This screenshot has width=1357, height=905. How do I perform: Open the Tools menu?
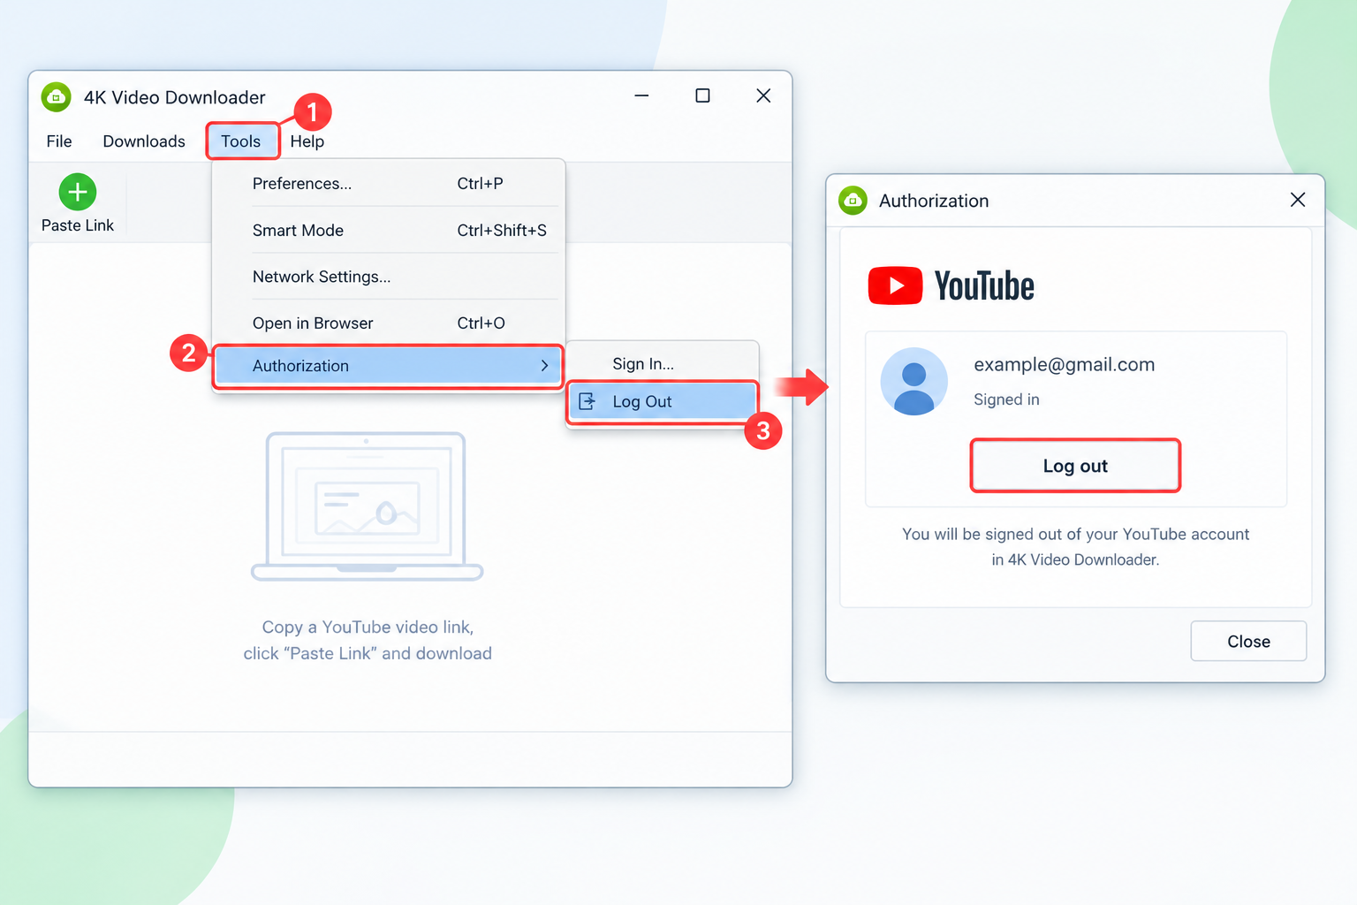241,141
